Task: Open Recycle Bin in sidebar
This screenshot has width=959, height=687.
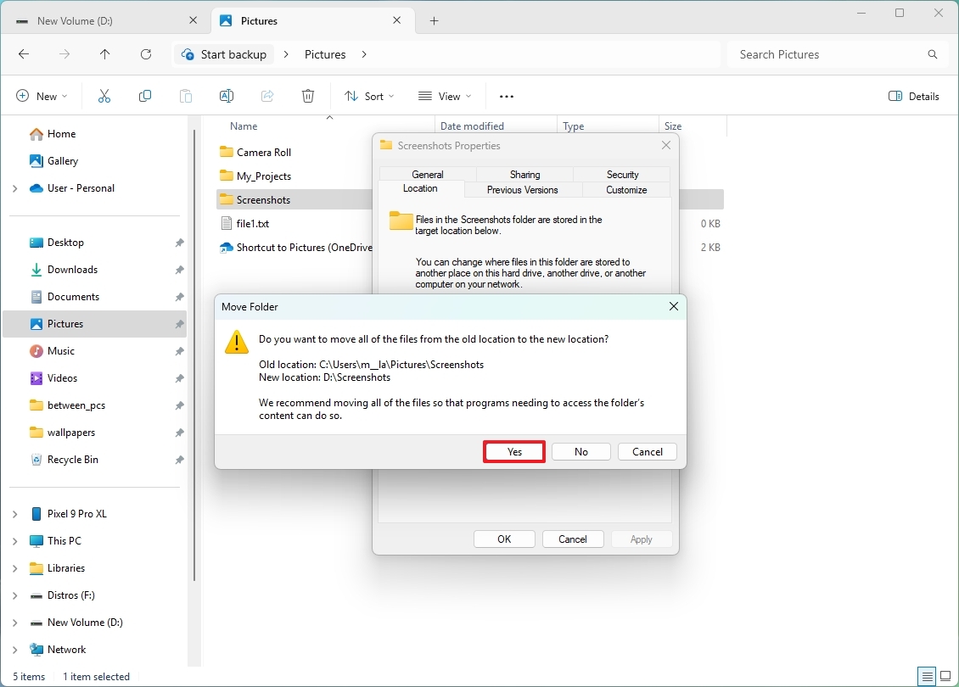Action: (x=72, y=460)
